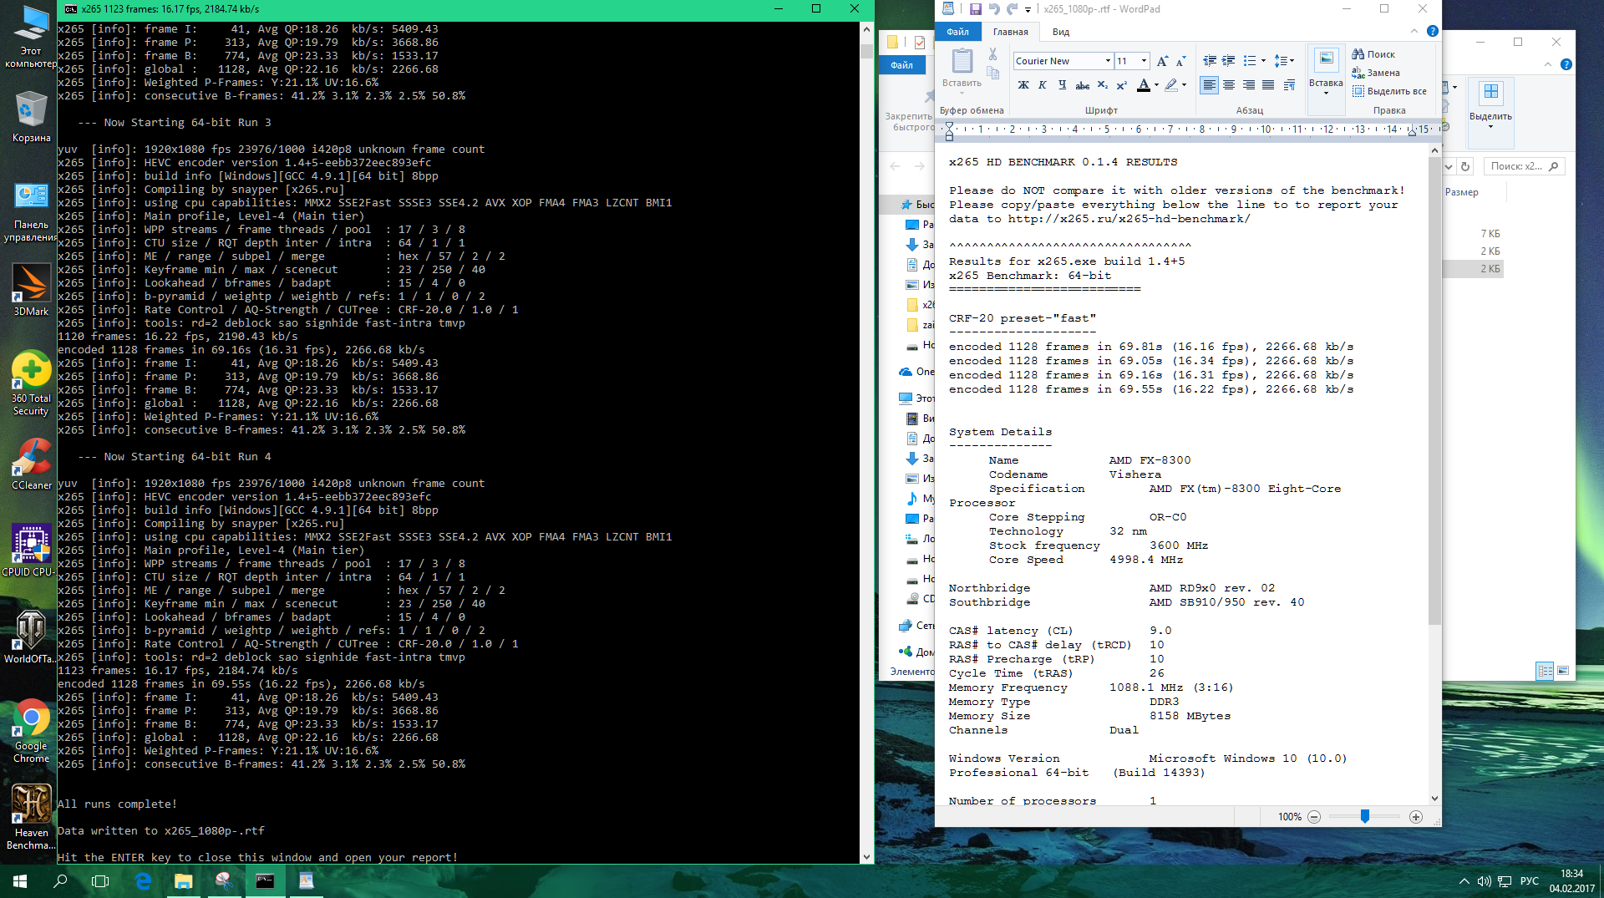Undo the last action in WordPad
Image resolution: width=1604 pixels, height=898 pixels.
pos(994,9)
